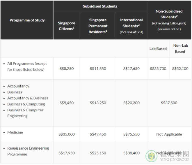
Task: Click the S$13,250 fee cell
Action: (98, 103)
